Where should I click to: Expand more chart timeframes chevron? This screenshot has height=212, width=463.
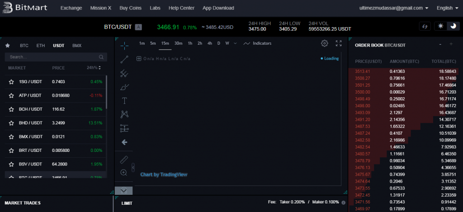(x=235, y=43)
